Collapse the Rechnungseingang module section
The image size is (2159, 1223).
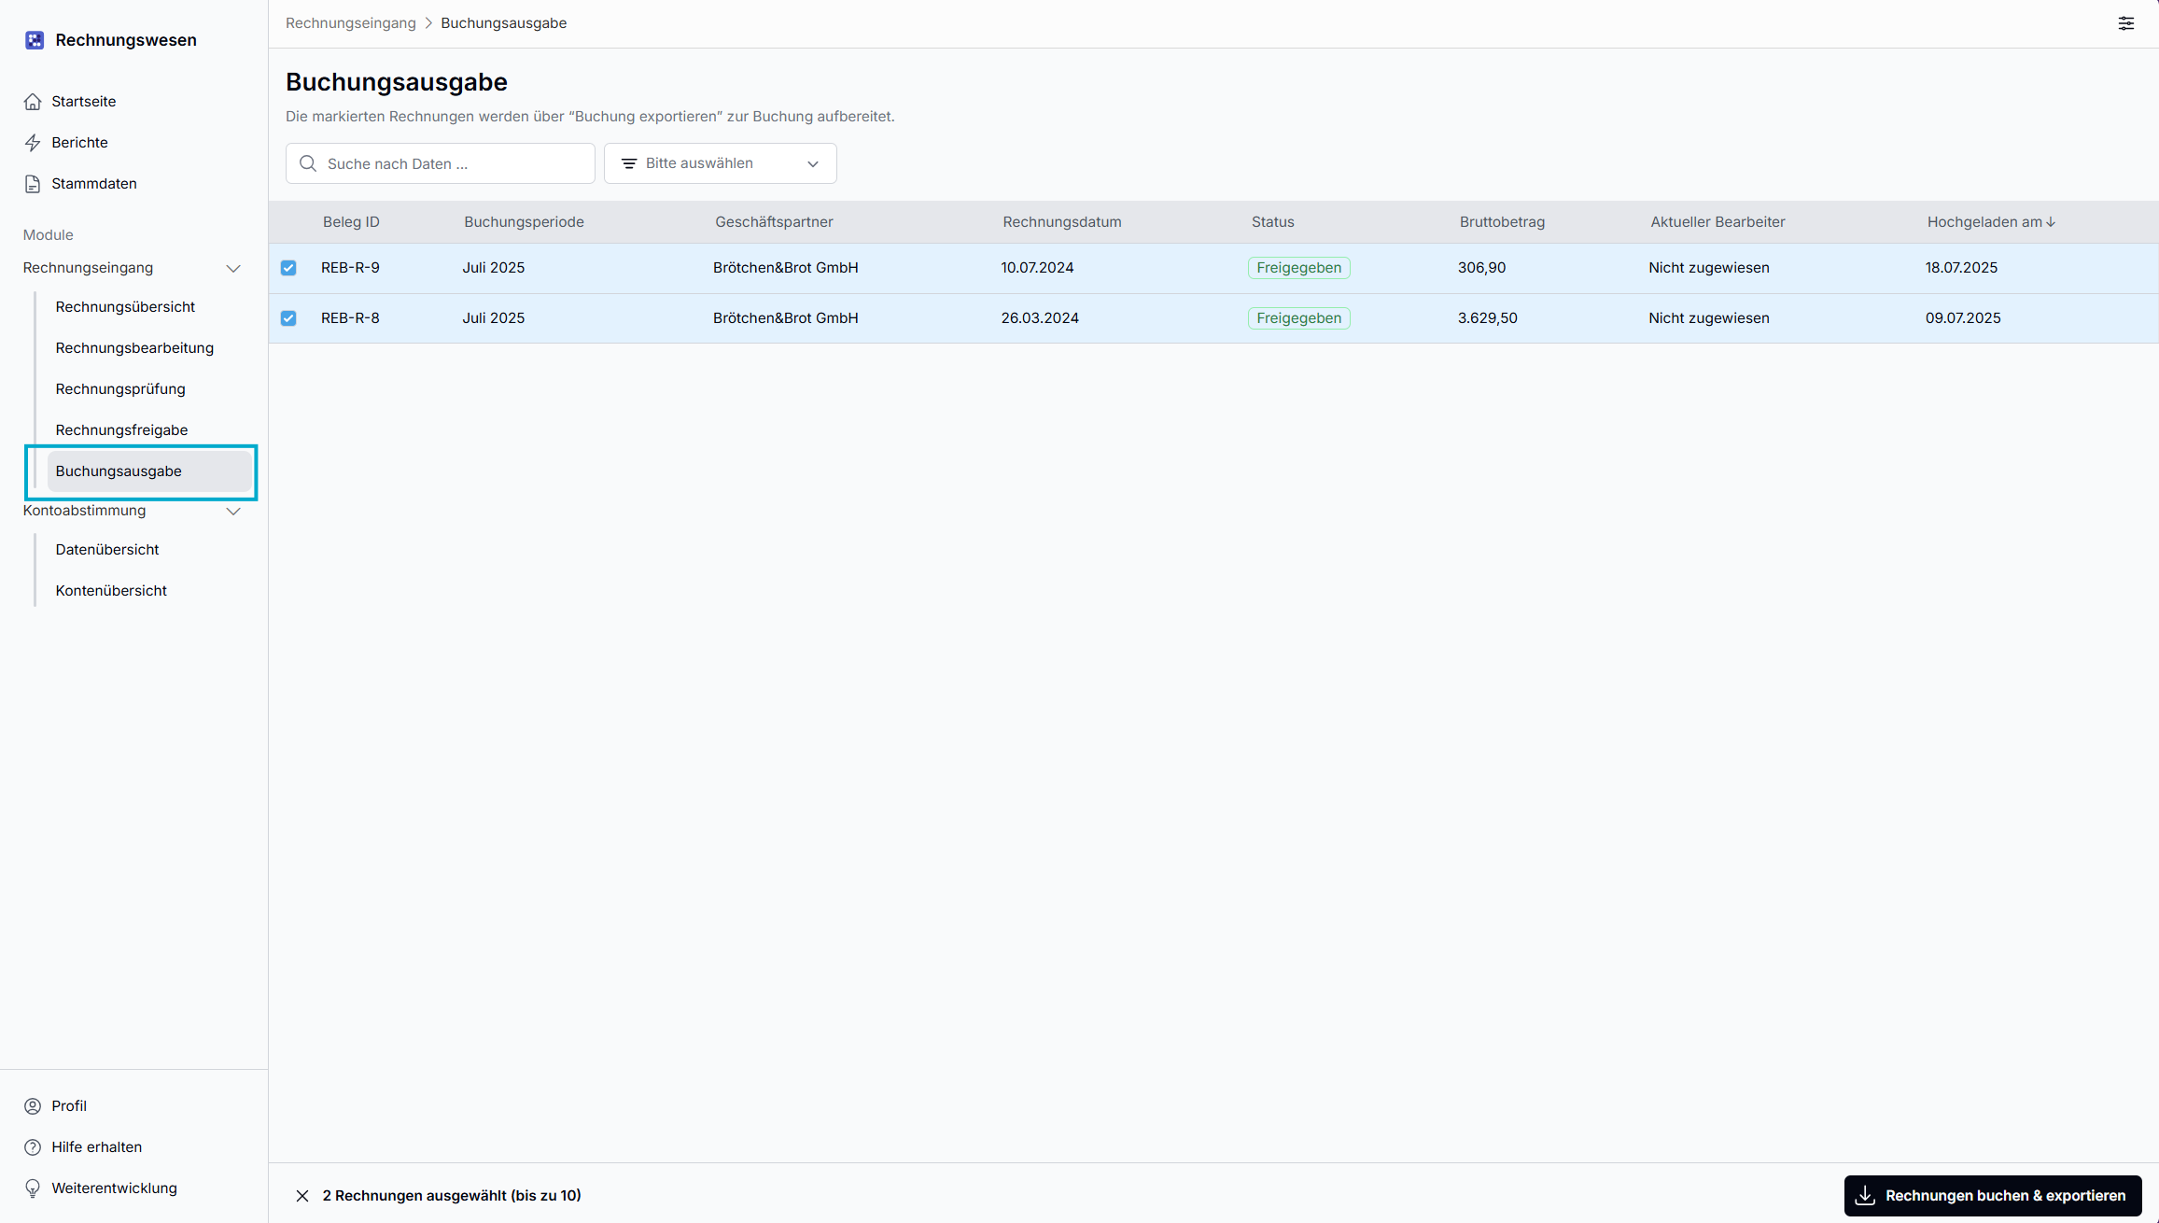pyautogui.click(x=233, y=269)
